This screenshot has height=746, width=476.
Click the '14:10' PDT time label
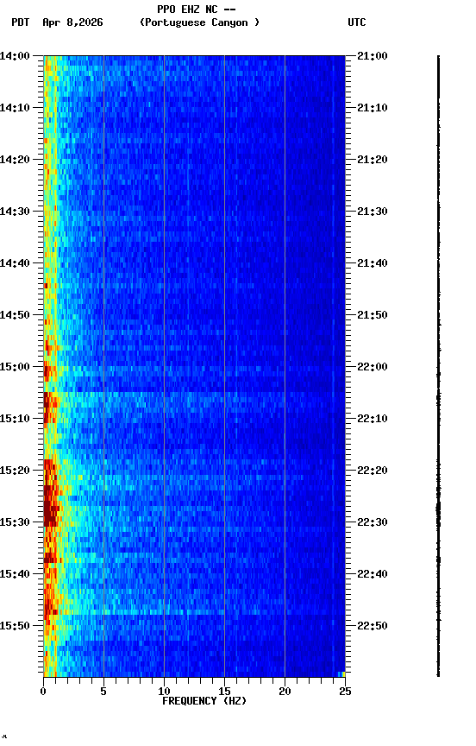pos(15,108)
